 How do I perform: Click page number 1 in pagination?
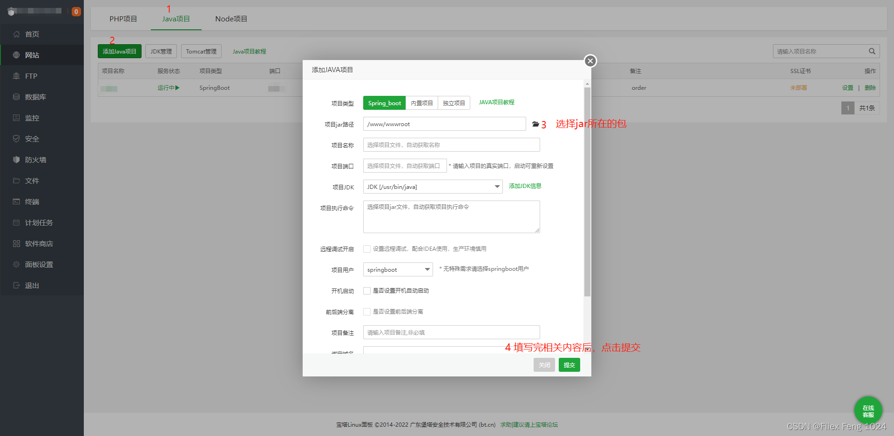point(848,108)
